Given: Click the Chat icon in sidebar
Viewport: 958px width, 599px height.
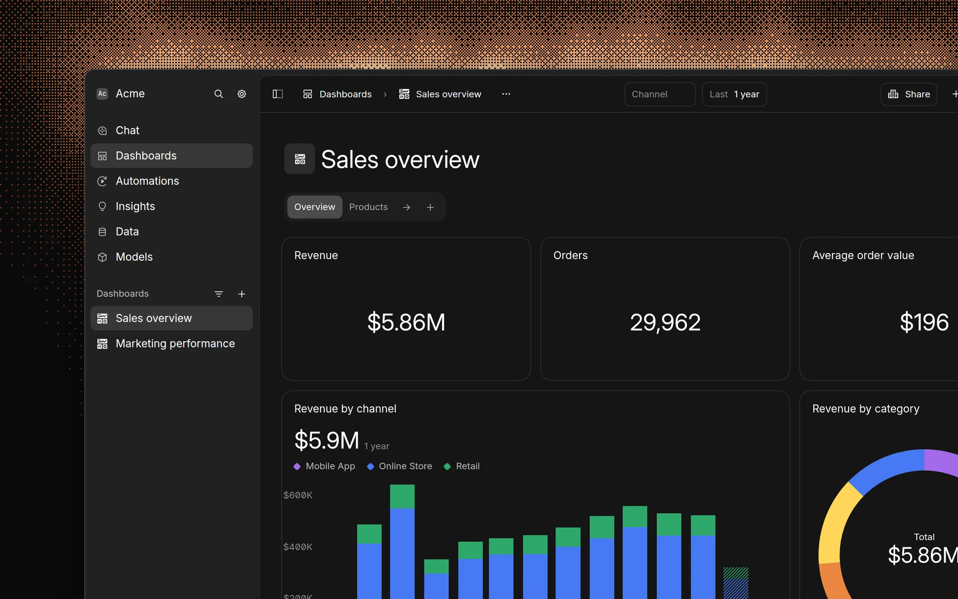Looking at the screenshot, I should [102, 130].
